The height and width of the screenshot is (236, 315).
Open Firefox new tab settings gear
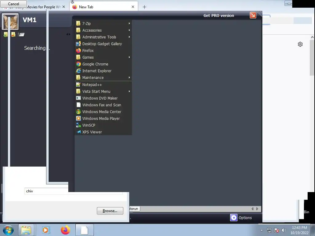pyautogui.click(x=300, y=44)
